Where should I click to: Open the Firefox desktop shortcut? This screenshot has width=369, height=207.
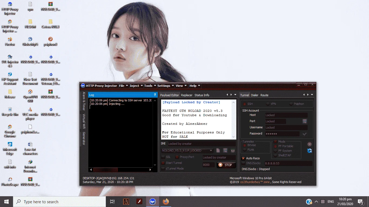[x=10, y=41]
